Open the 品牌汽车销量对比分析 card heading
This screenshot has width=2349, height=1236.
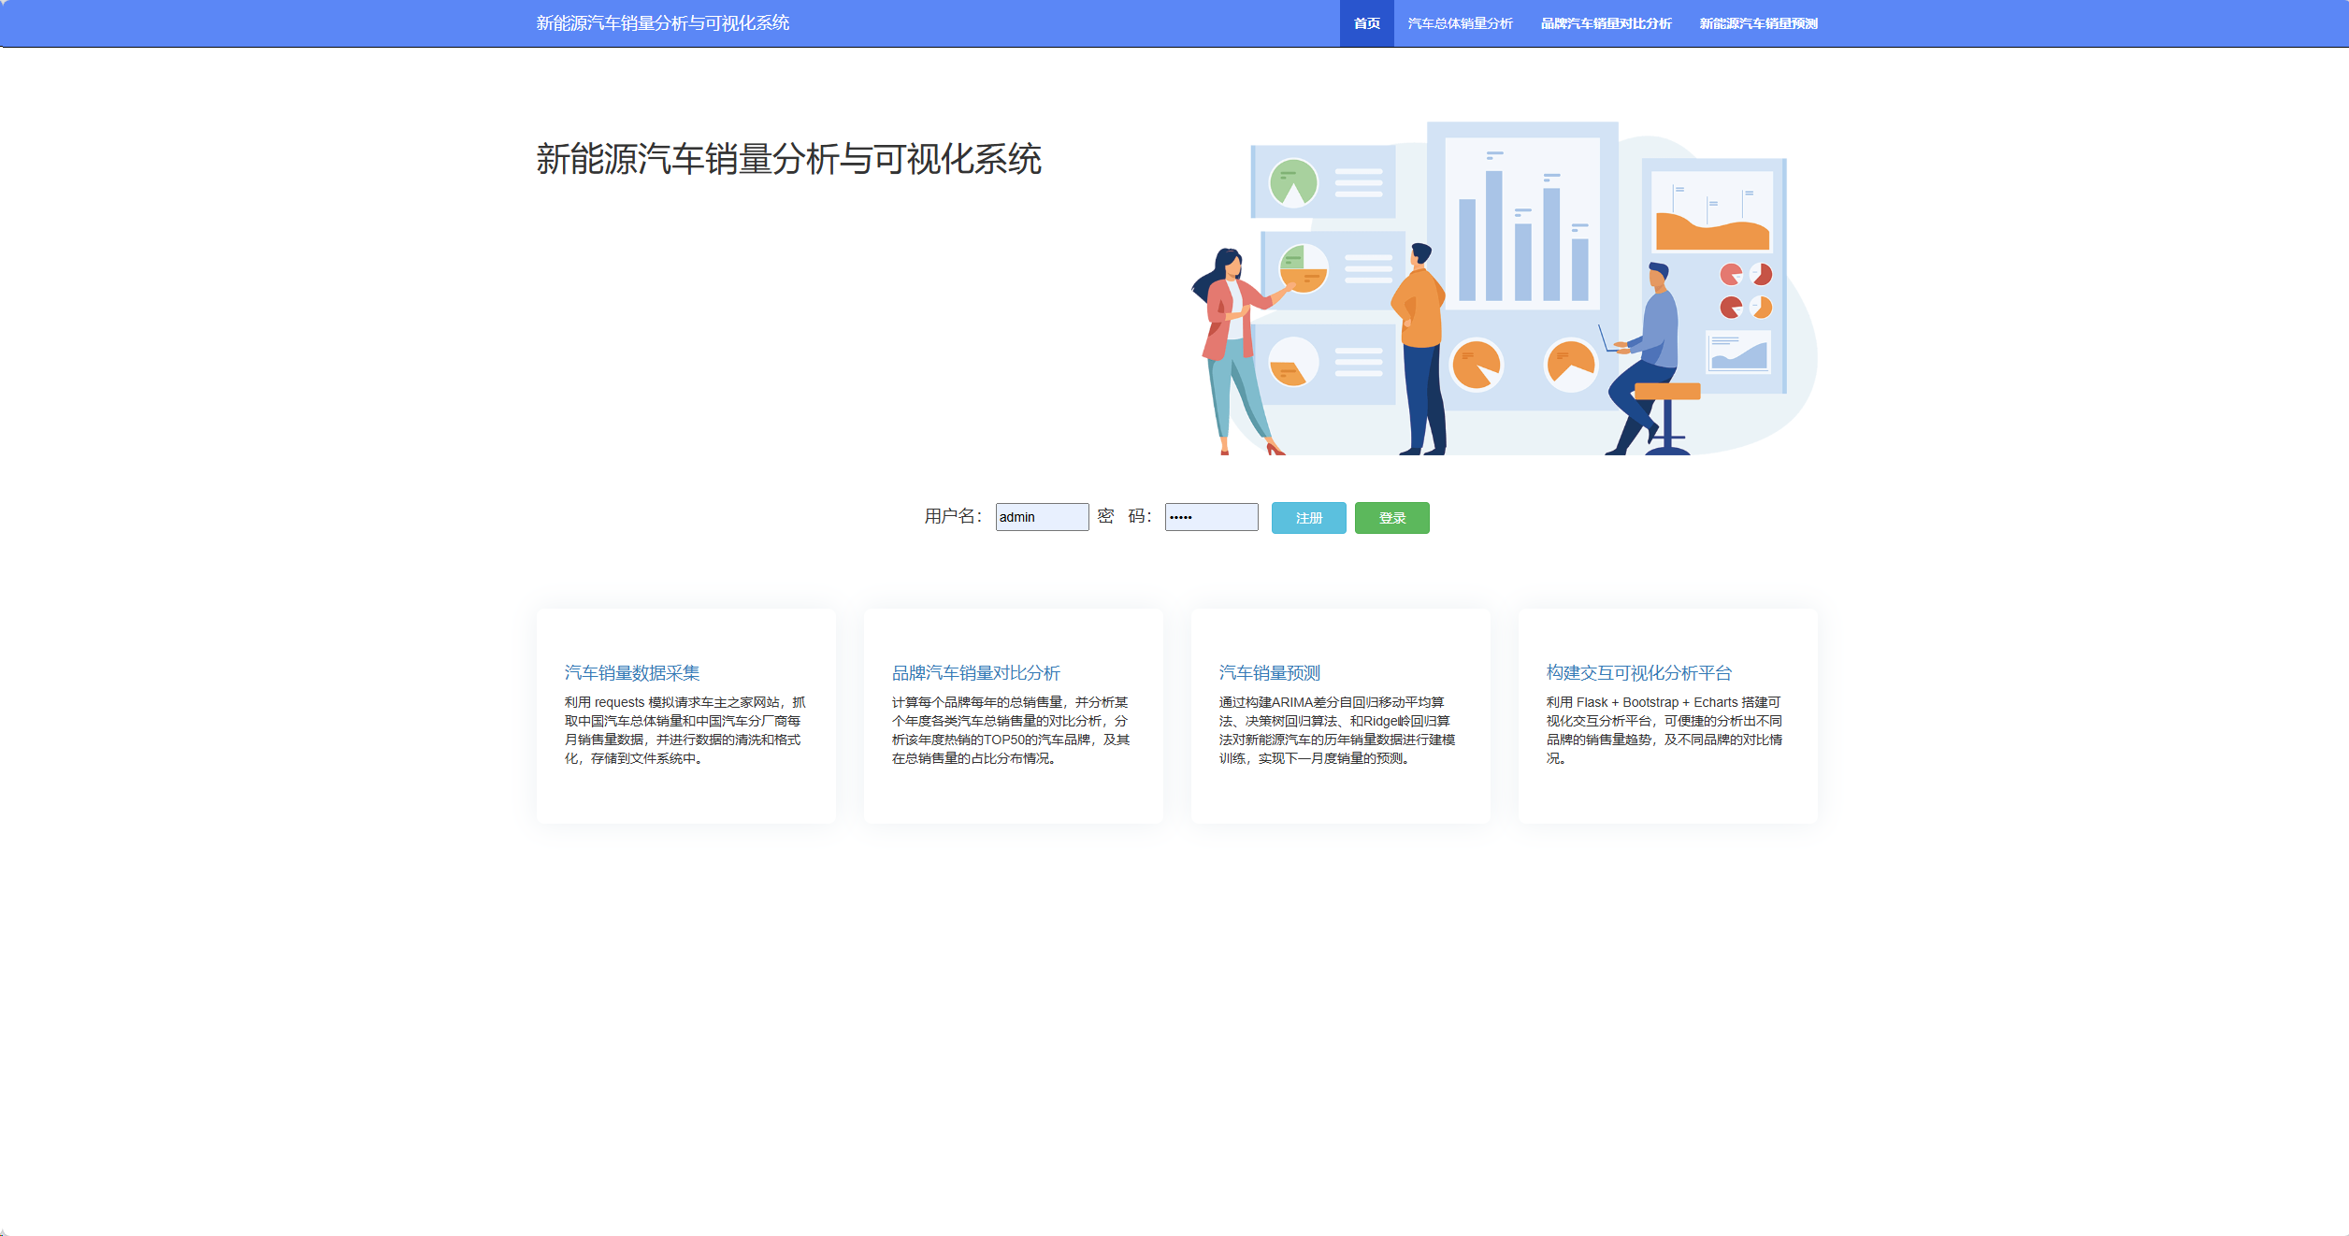[975, 673]
